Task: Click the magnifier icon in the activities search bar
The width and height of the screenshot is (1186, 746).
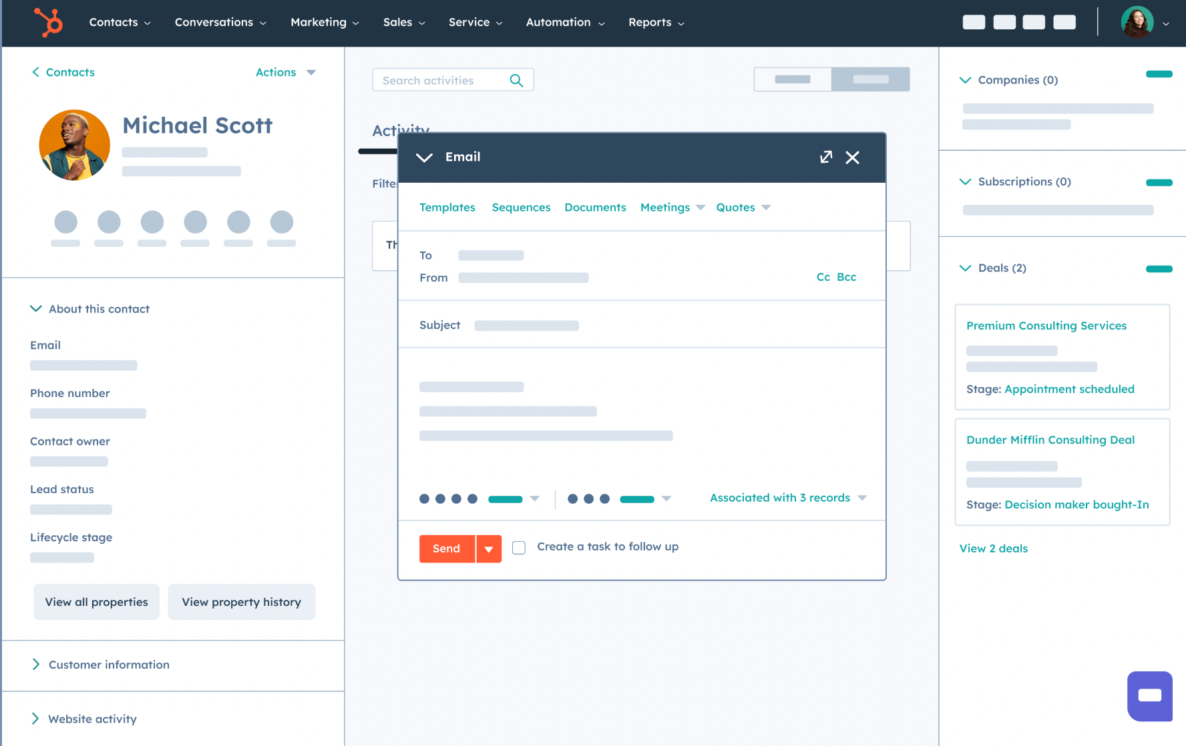Action: pyautogui.click(x=516, y=79)
